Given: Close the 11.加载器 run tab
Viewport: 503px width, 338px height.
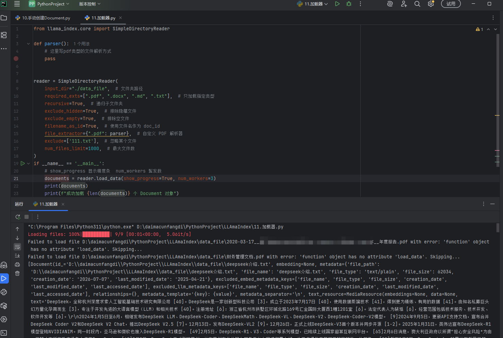Looking at the screenshot, I should (x=63, y=204).
